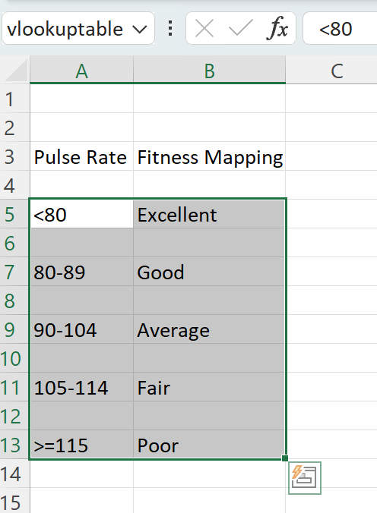The width and height of the screenshot is (377, 513).
Task: Click the three-dot formula bar handle
Action: [170, 28]
